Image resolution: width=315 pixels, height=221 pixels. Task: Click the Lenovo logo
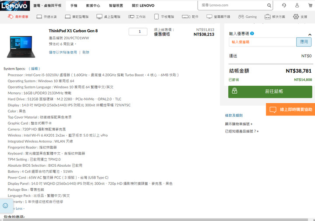point(15,6)
